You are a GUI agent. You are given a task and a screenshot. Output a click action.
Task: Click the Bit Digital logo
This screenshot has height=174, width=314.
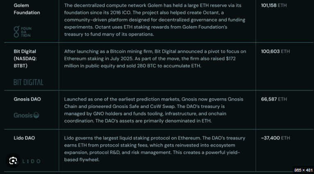(28, 82)
